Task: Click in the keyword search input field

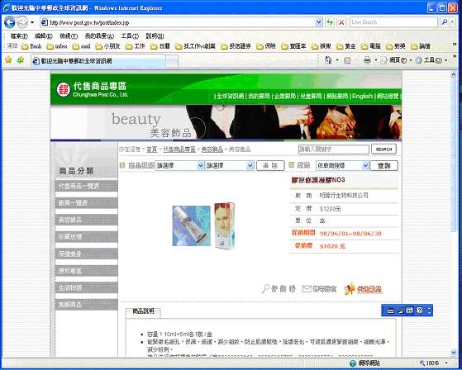Action: tap(334, 149)
